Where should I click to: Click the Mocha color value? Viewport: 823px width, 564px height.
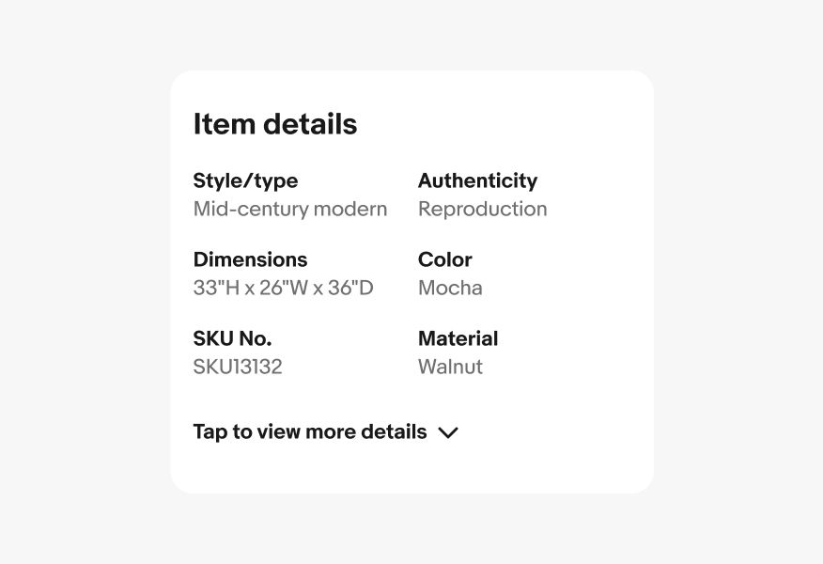pos(450,288)
